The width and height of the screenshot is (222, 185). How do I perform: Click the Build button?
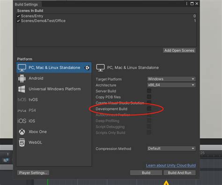click(x=146, y=173)
